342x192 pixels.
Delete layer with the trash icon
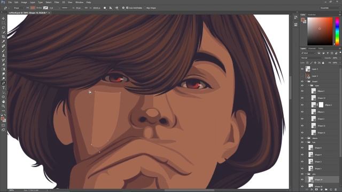pos(336,190)
